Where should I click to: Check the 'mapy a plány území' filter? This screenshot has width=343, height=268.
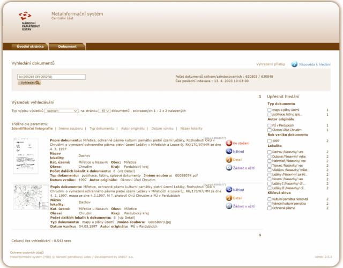[270, 109]
